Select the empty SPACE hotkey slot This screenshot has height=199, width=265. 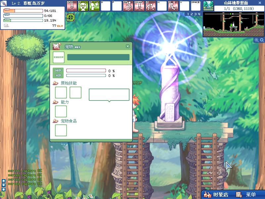coord(196,6)
